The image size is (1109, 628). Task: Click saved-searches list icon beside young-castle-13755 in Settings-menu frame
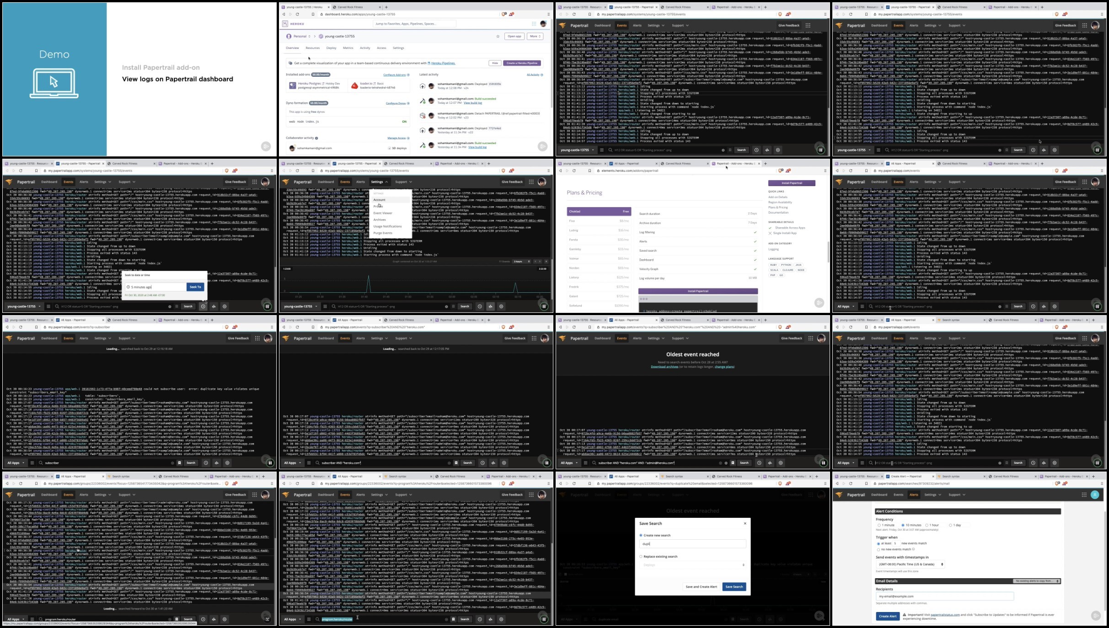point(325,306)
